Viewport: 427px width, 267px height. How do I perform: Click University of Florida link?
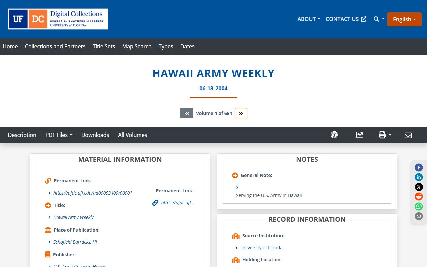pos(261,248)
